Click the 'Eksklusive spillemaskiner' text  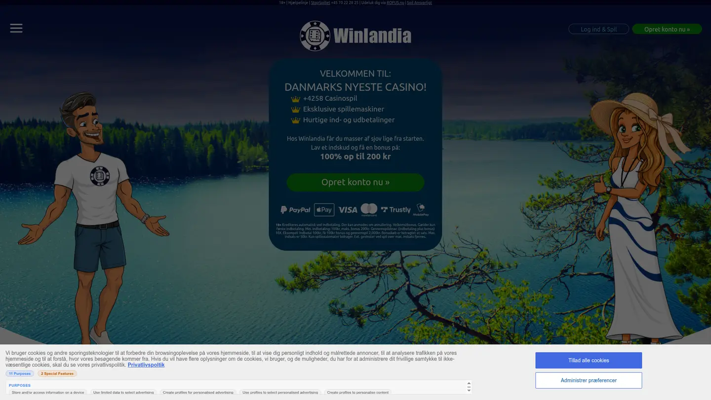coord(344,109)
